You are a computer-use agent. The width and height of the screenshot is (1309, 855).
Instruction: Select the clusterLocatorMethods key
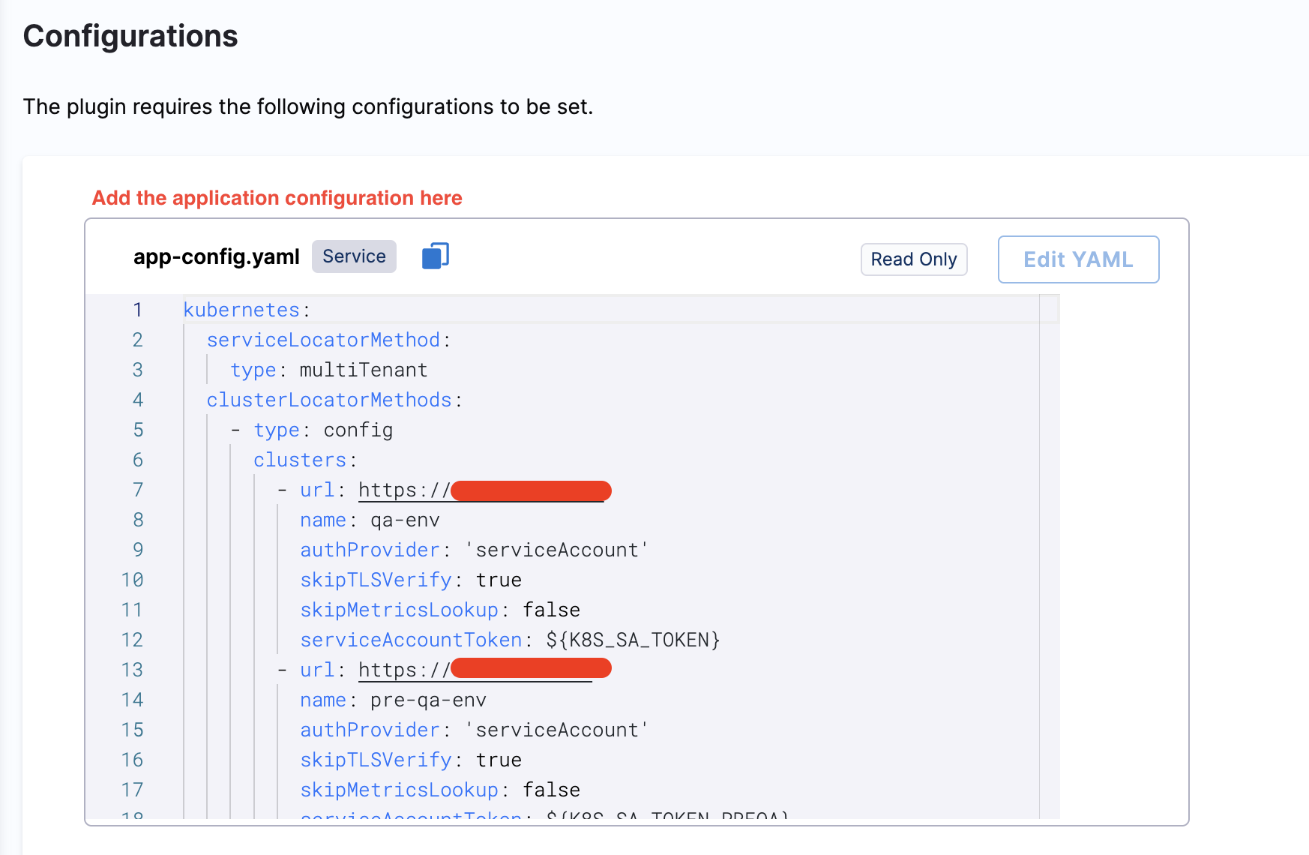[x=329, y=400]
